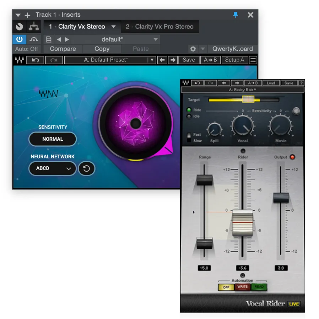Click the automation curve icon beside power

pyautogui.click(x=34, y=39)
